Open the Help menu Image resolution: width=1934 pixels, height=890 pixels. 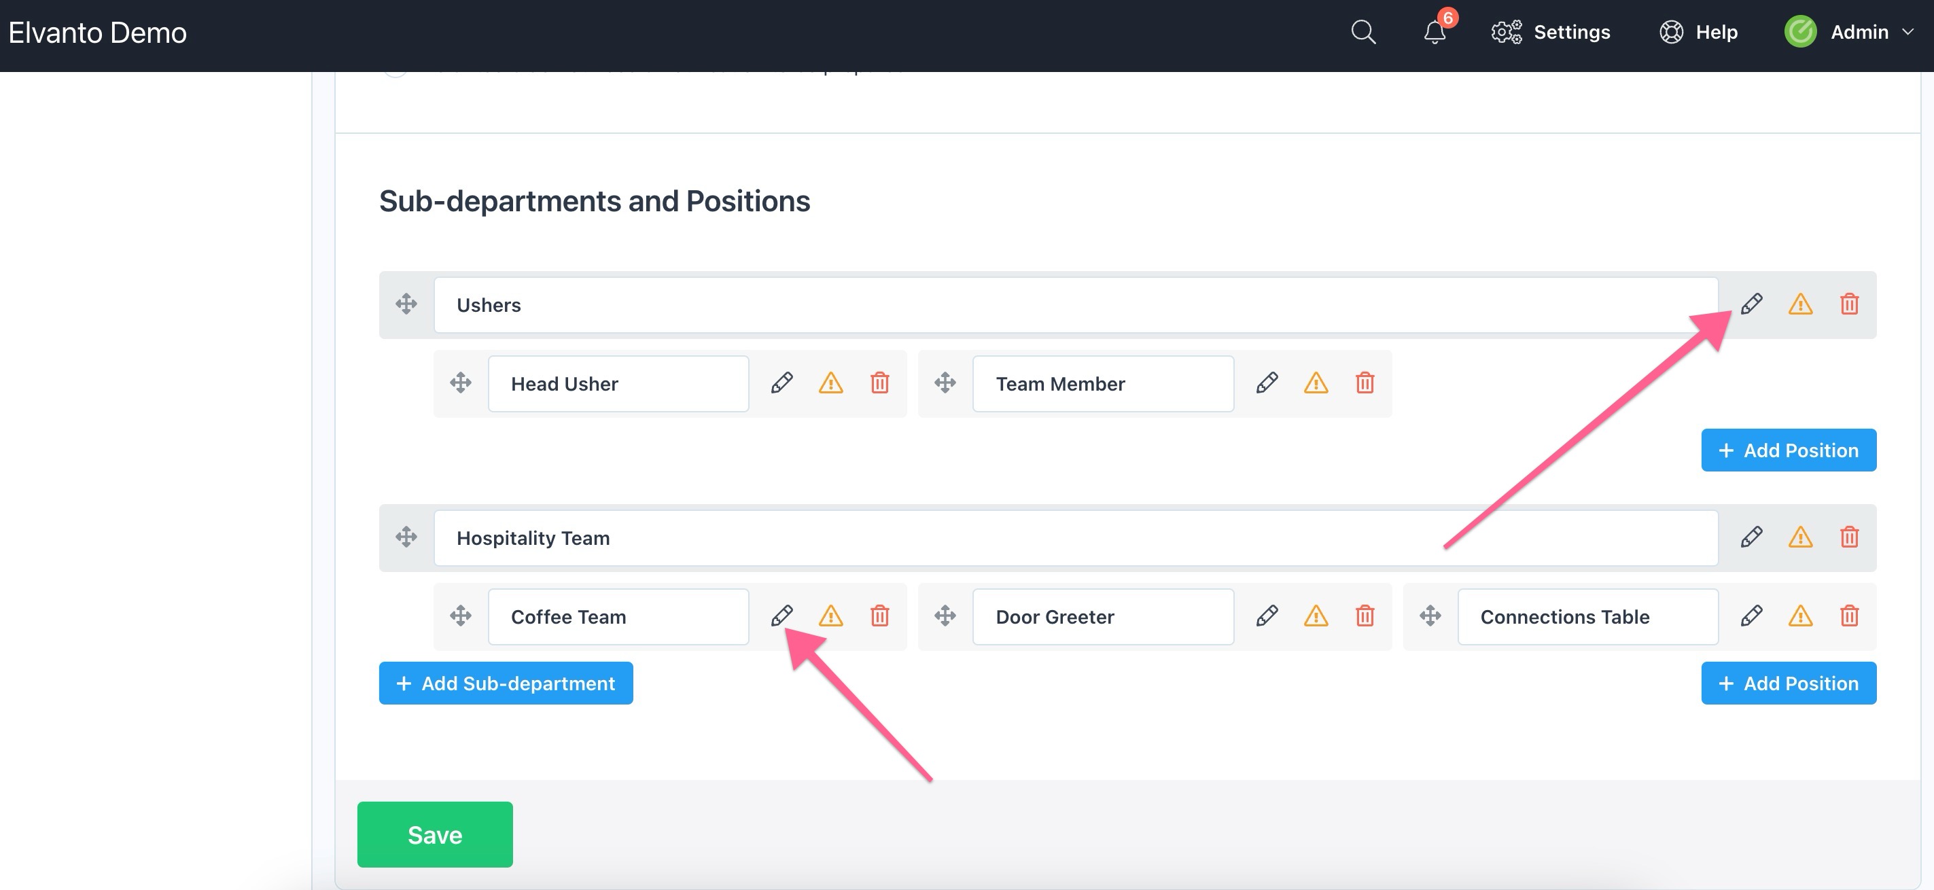[1698, 32]
